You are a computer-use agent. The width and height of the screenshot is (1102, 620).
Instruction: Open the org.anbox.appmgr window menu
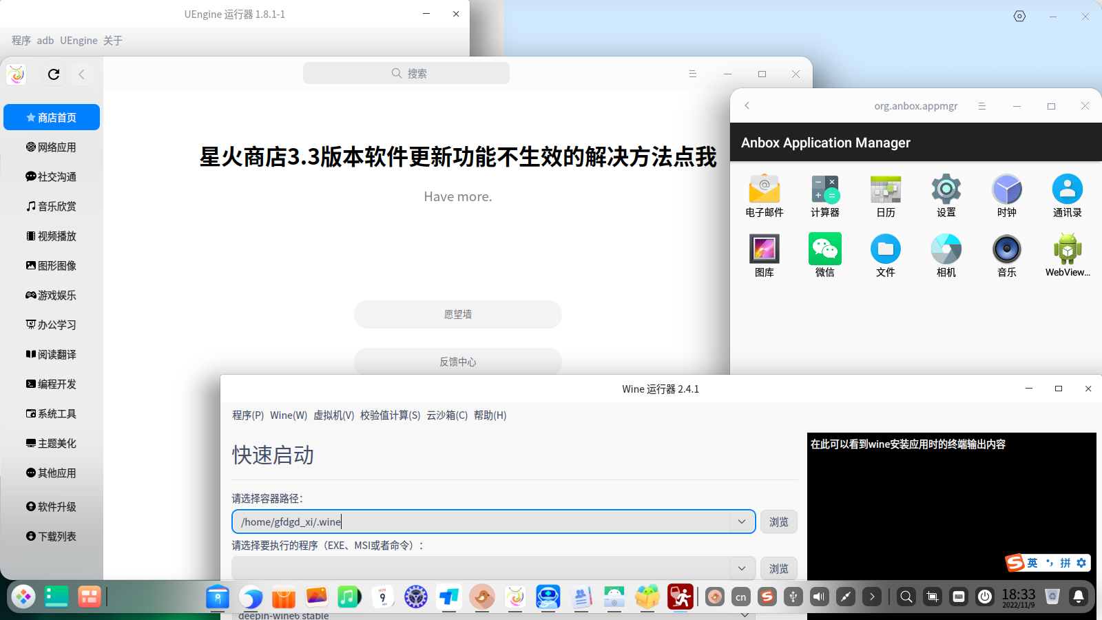(981, 106)
